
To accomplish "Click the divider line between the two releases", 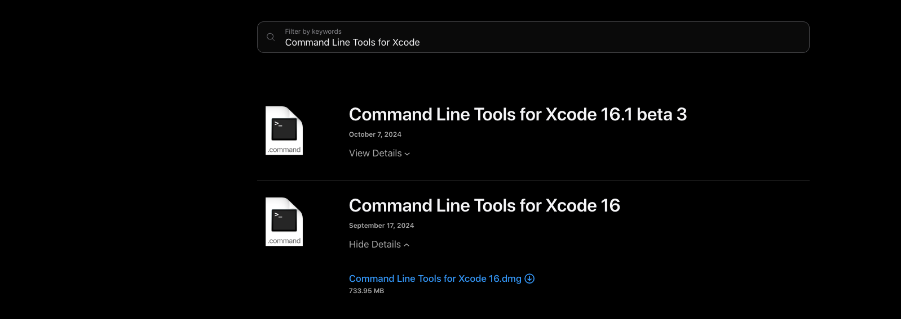I will (x=533, y=181).
